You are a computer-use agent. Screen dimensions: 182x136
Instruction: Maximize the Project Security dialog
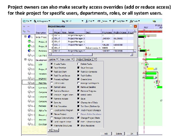tap(131, 26)
